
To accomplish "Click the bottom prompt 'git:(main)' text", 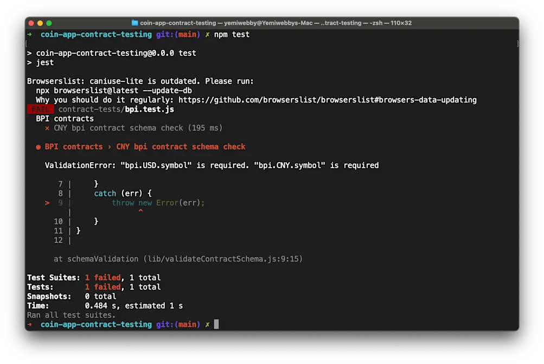I will coord(178,324).
